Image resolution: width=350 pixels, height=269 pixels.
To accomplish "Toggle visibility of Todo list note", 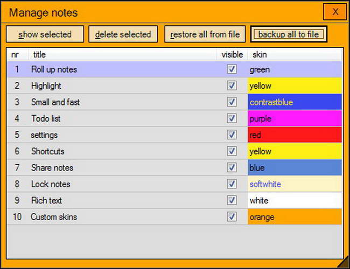I will tap(232, 118).
